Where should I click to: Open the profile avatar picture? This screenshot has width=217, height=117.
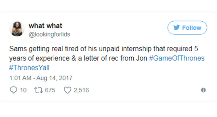tap(17, 29)
